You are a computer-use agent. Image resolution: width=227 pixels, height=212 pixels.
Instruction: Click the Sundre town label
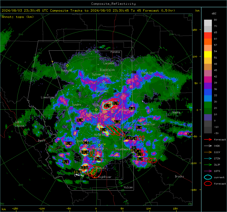pos(76,105)
